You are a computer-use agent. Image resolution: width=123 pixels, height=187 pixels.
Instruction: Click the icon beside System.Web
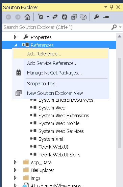[33, 107]
